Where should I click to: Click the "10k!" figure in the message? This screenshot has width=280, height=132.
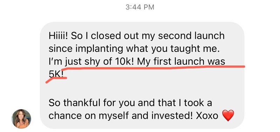pyautogui.click(x=124, y=62)
